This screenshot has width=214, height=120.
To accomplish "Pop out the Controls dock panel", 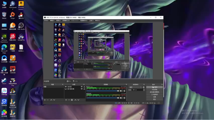I will [162, 85].
